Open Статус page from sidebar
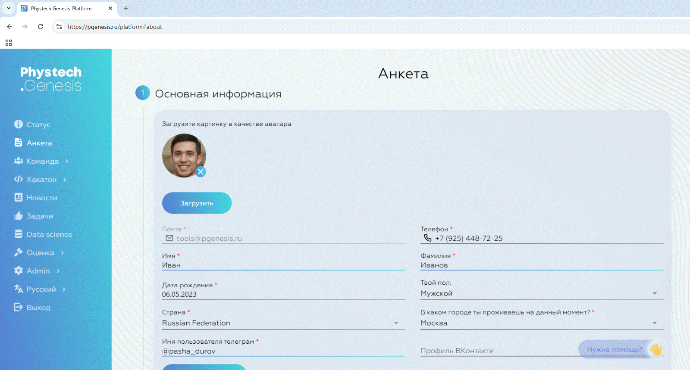 click(38, 124)
